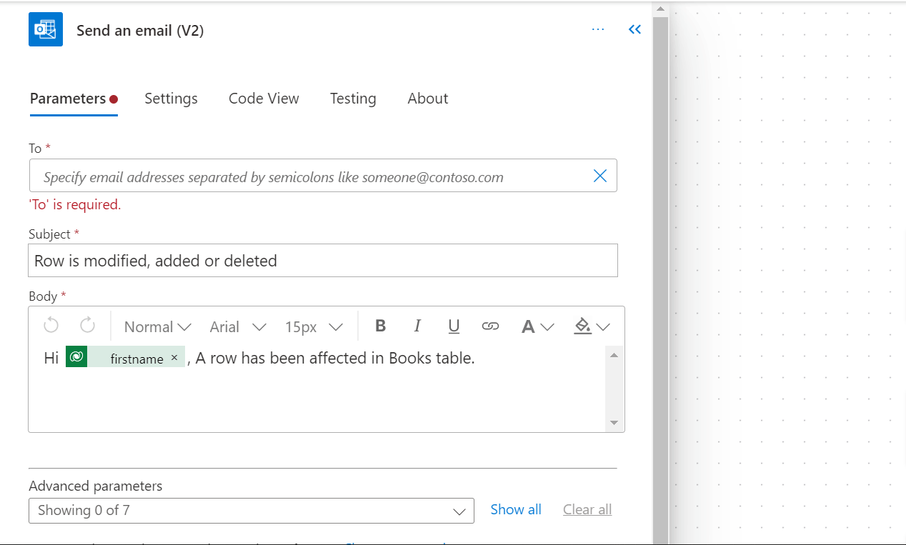Click the undo arrow in Body toolbar
Image resolution: width=906 pixels, height=545 pixels.
[51, 326]
